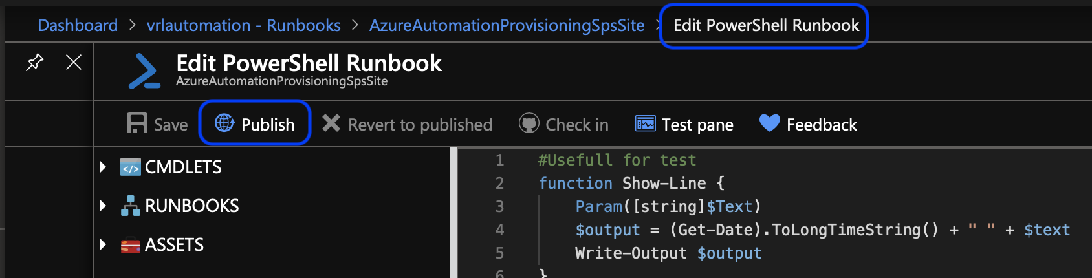Go to Dashboard breadcrumb link
This screenshot has height=278, width=1092.
(x=78, y=25)
